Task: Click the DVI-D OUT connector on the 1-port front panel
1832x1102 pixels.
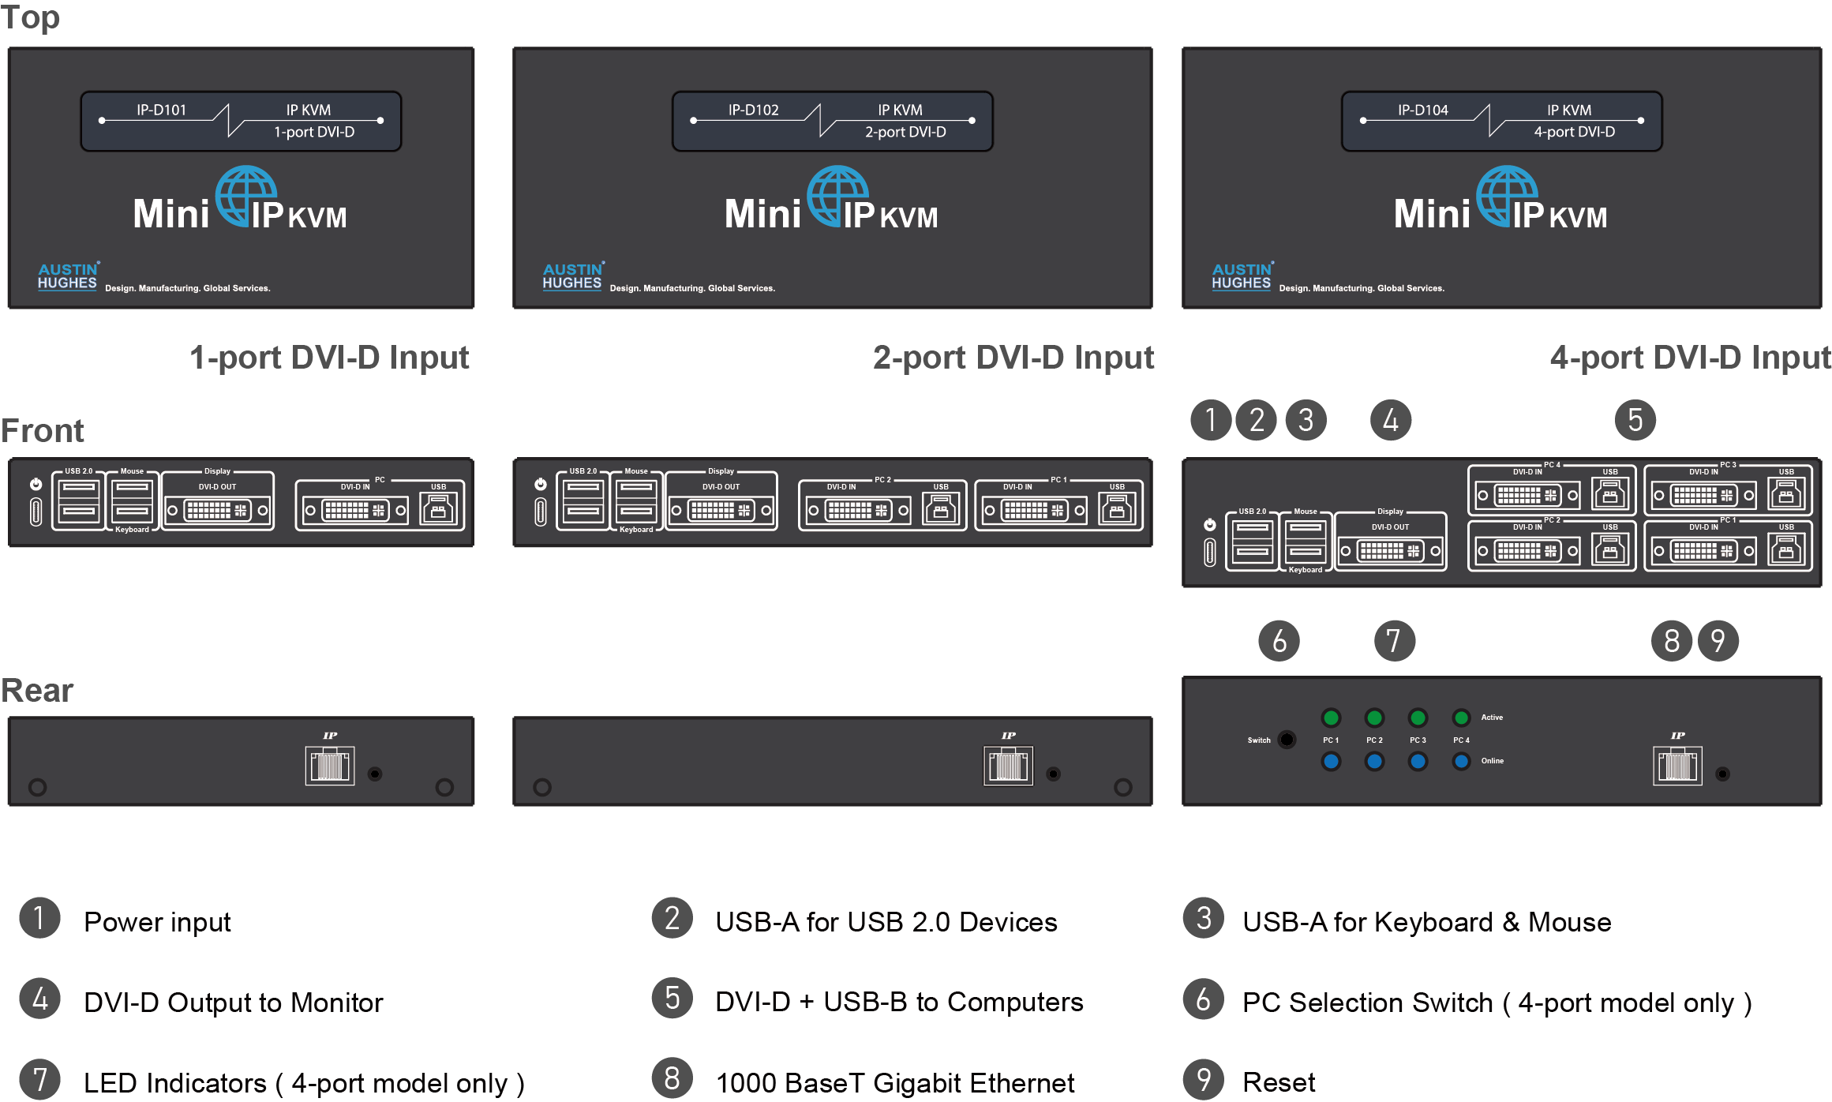Action: 218,510
